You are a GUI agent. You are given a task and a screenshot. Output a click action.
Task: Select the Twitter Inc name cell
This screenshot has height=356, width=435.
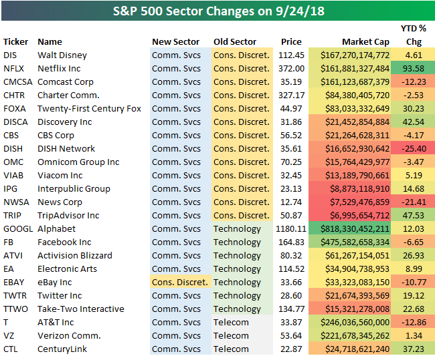point(60,295)
